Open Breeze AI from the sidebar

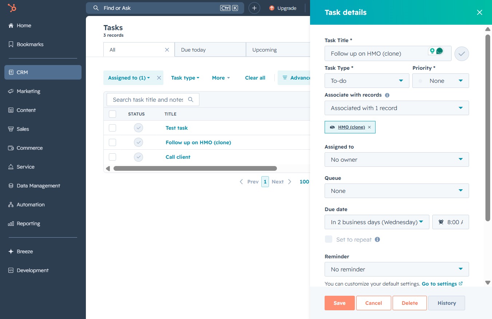click(x=25, y=251)
